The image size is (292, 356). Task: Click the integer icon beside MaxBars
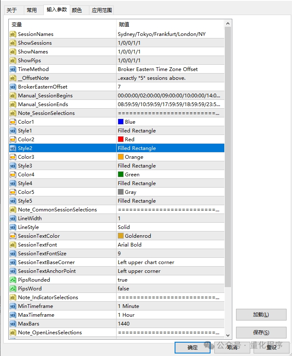pos(13,324)
